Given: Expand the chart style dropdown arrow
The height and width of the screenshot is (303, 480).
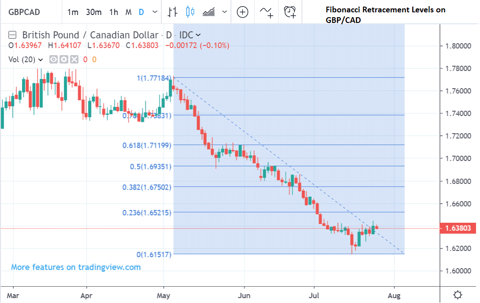Looking at the screenshot, I should pos(225,12).
